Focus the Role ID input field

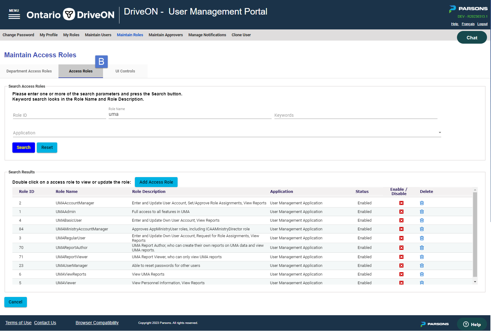pyautogui.click(x=59, y=115)
